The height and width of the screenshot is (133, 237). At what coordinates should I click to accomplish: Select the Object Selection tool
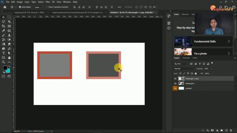tap(9, 22)
